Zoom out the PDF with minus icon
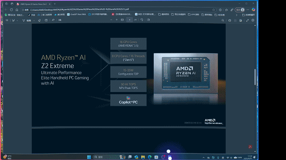The width and height of the screenshot is (286, 160). pos(111,20)
